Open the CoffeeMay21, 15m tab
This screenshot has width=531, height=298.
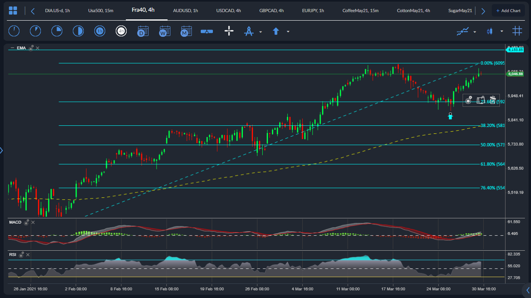pyautogui.click(x=360, y=11)
